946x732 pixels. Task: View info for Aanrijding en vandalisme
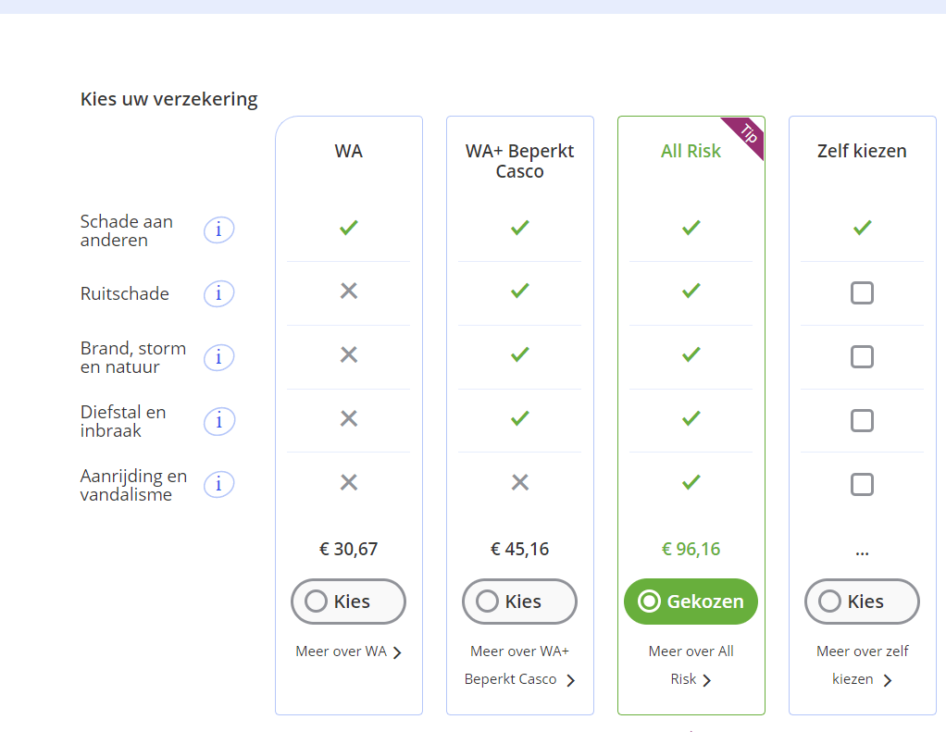(218, 484)
